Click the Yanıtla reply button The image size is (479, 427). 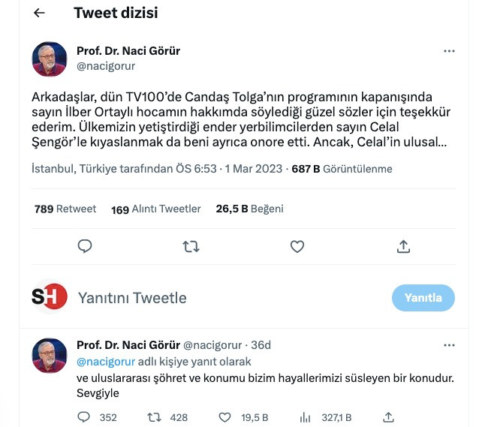click(x=423, y=298)
